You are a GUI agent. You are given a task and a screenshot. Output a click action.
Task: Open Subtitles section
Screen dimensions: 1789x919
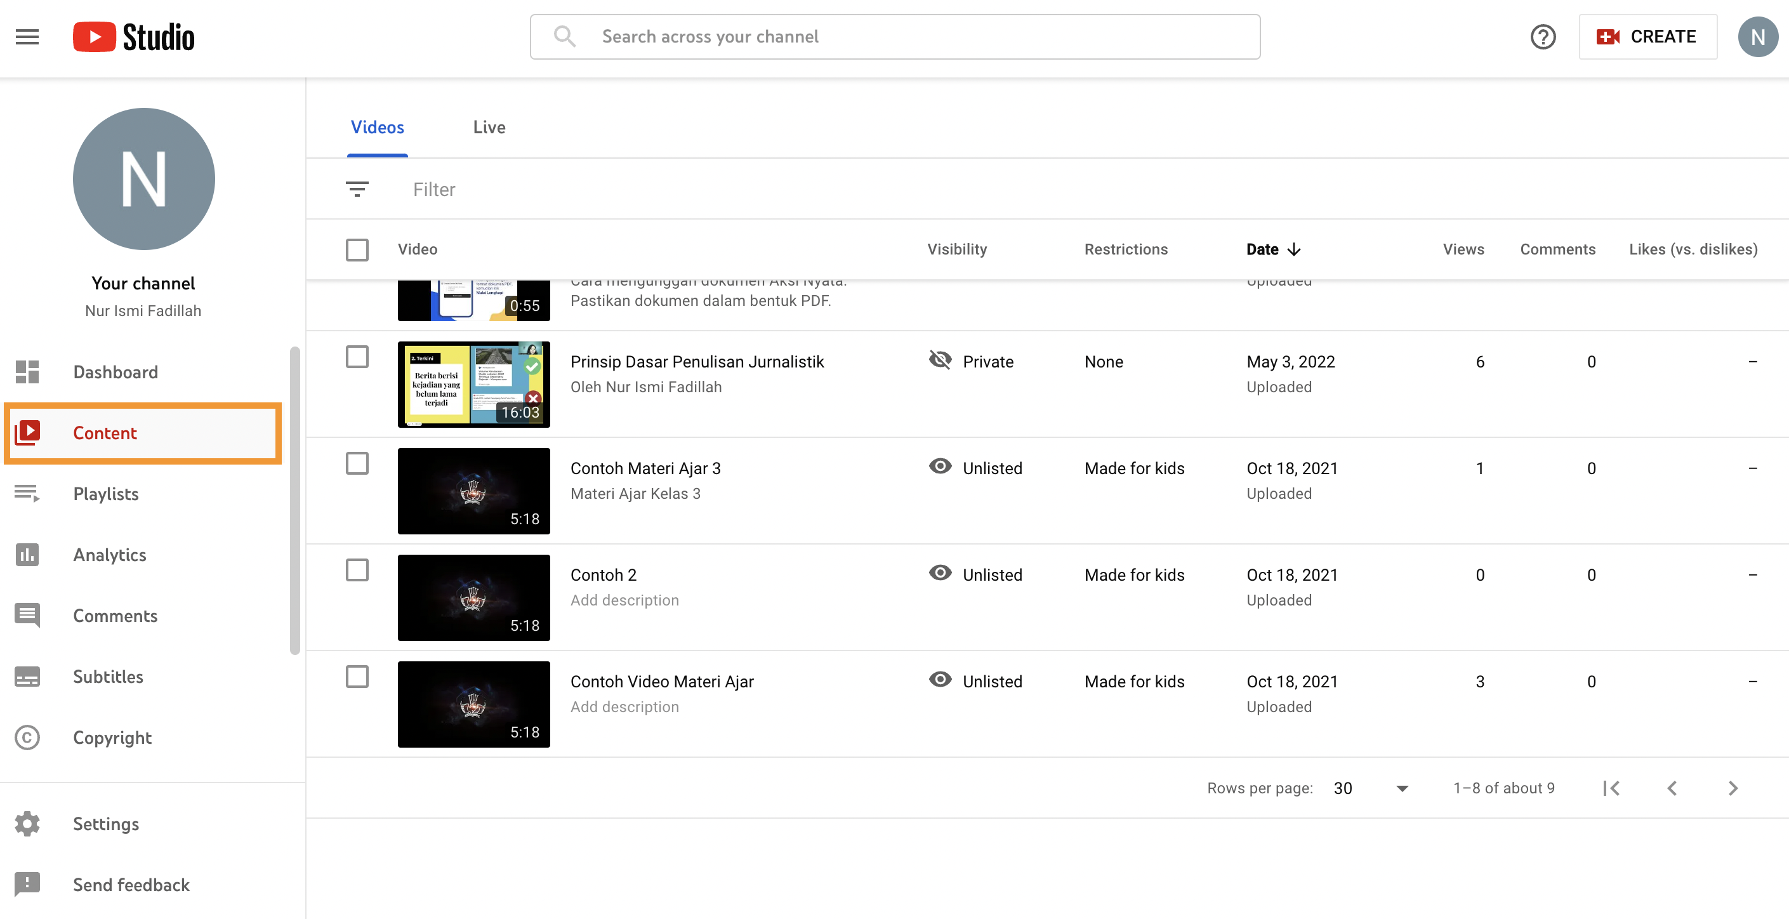(x=108, y=677)
